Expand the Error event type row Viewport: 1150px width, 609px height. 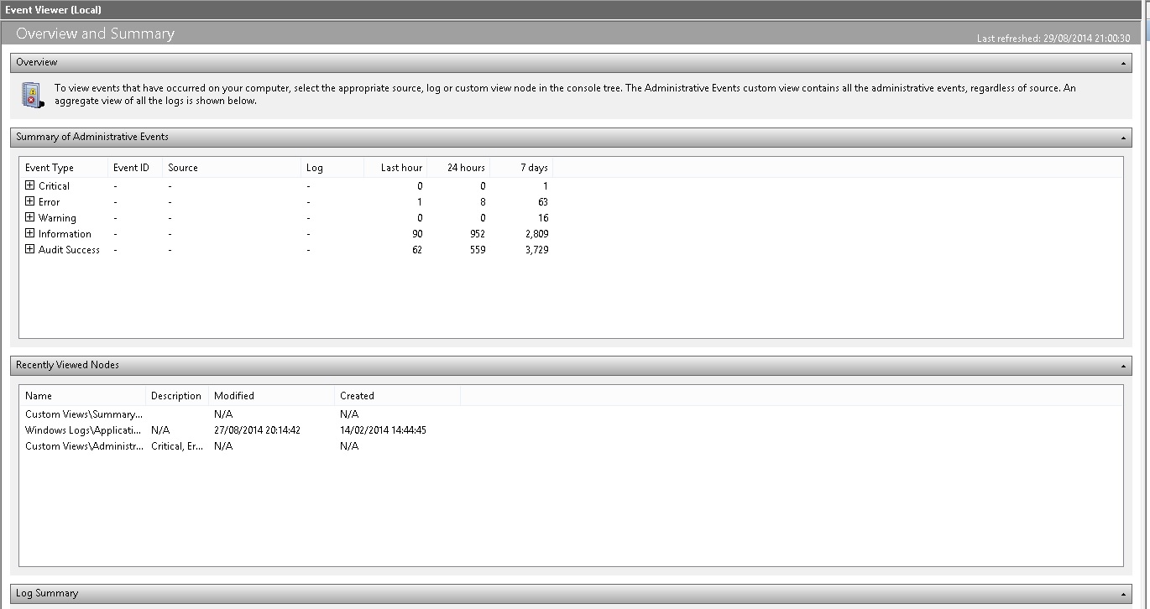[x=29, y=201]
